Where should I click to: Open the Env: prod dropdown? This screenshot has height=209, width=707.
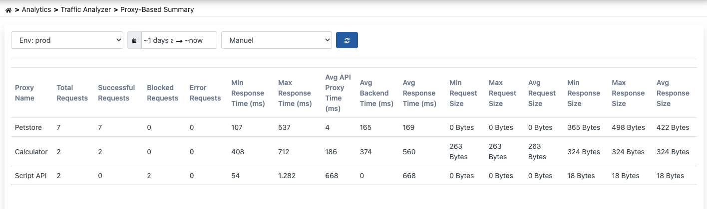point(67,40)
